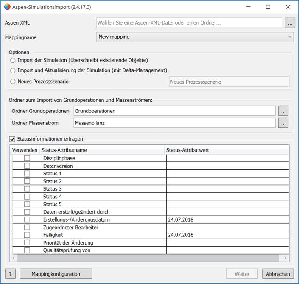Open Mappingkonfiguration
Image resolution: width=299 pixels, height=284 pixels.
point(56,274)
